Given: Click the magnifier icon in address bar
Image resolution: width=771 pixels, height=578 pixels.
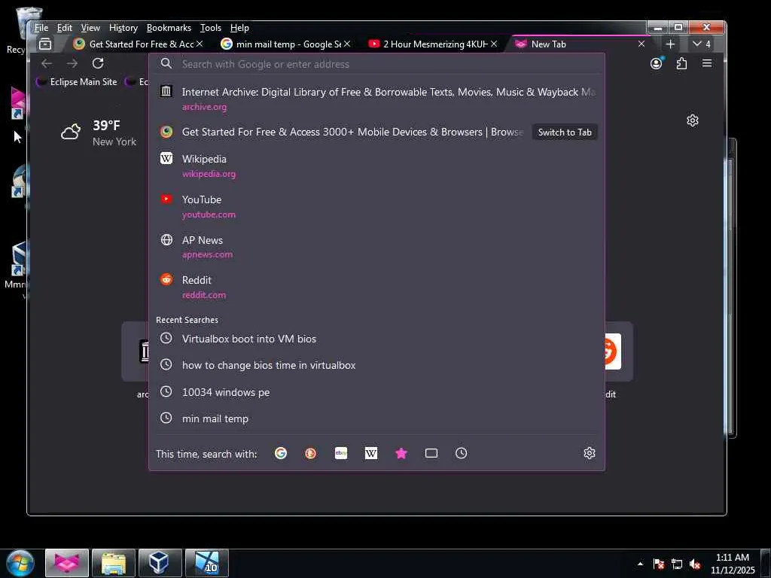Looking at the screenshot, I should coord(166,63).
